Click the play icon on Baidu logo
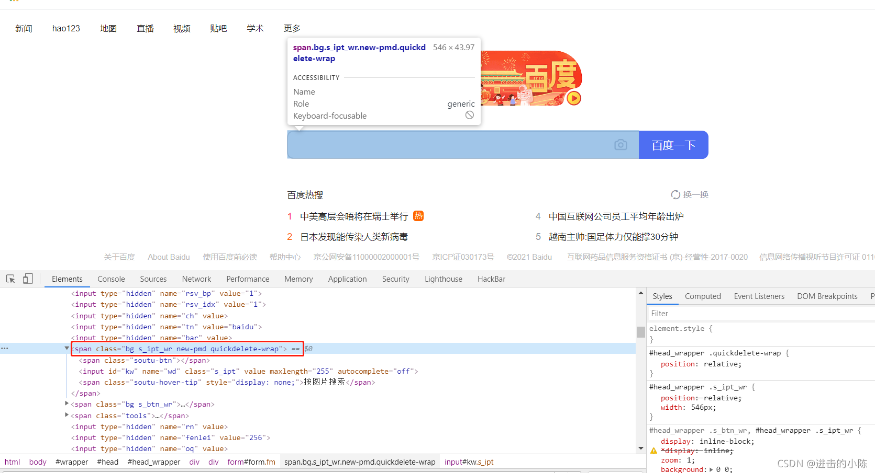This screenshot has height=473, width=875. point(574,98)
